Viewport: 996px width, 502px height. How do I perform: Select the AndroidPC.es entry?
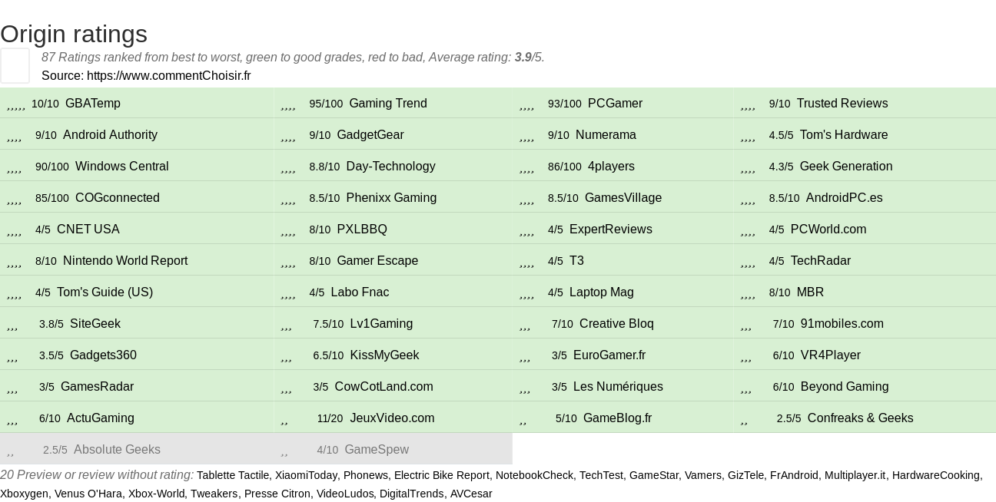845,198
